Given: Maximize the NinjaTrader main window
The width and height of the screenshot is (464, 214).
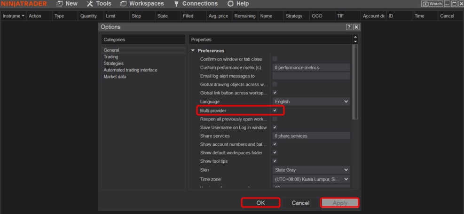Looking at the screenshot, I should (454, 4).
